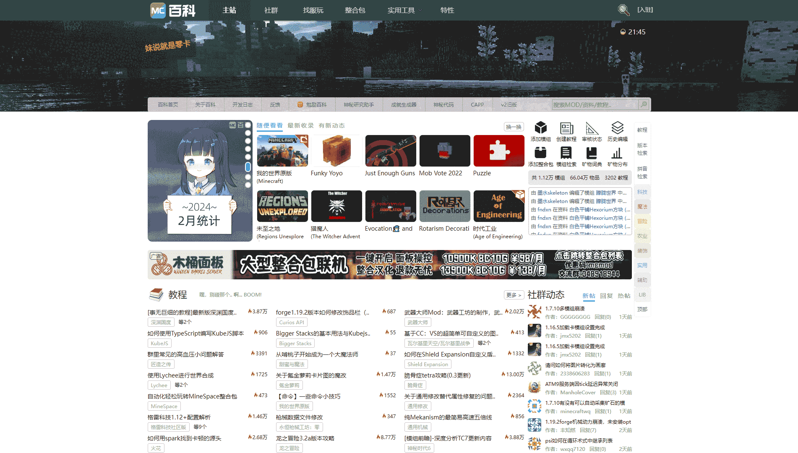Click avatar of psi循环术式 post
Image resolution: width=798 pixels, height=453 pixels.
[535, 444]
